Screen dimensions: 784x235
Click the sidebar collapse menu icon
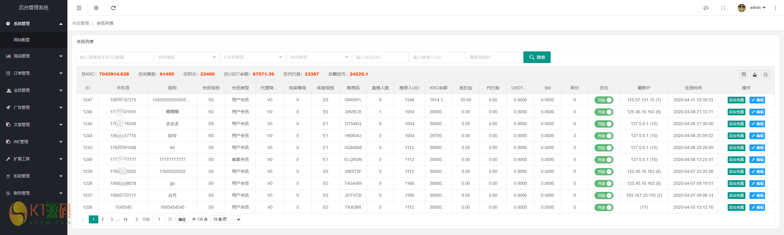click(79, 8)
